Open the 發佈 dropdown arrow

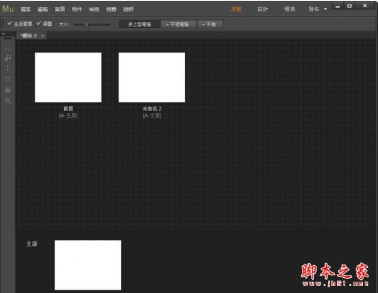click(x=325, y=9)
